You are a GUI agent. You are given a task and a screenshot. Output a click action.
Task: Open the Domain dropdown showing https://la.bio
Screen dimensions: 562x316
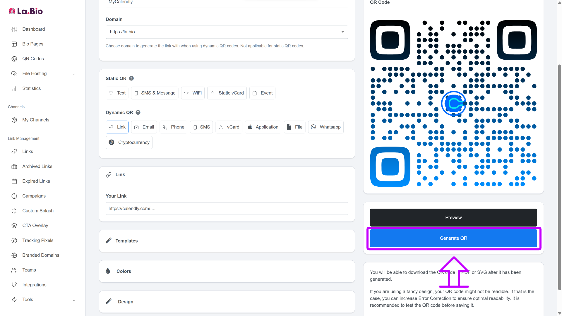pos(227,32)
